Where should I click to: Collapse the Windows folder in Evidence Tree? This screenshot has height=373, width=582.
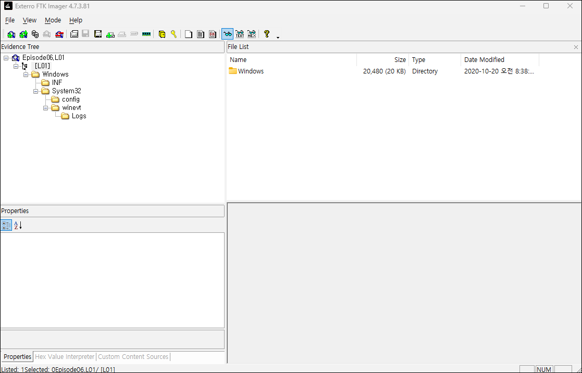(26, 74)
